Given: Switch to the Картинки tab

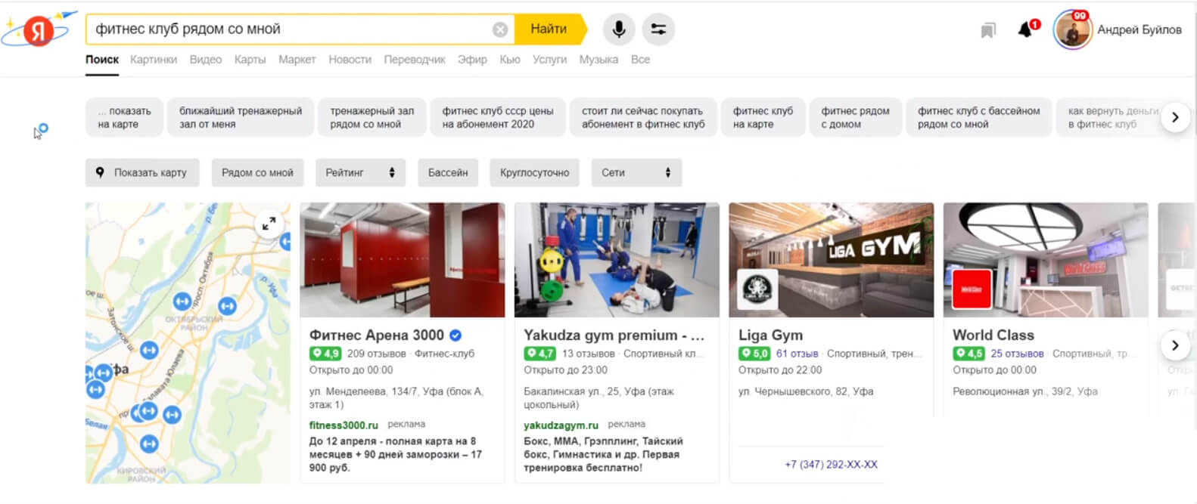Looking at the screenshot, I should pos(154,60).
